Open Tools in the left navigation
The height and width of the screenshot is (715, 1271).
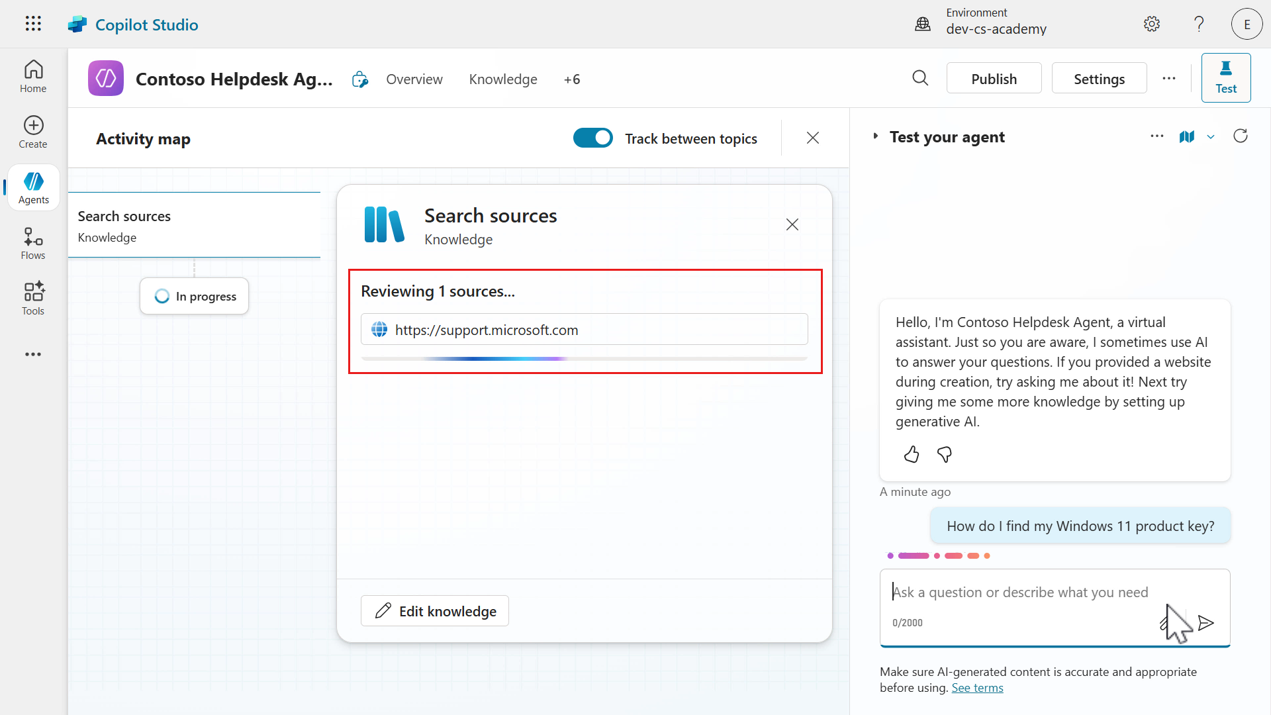(33, 299)
